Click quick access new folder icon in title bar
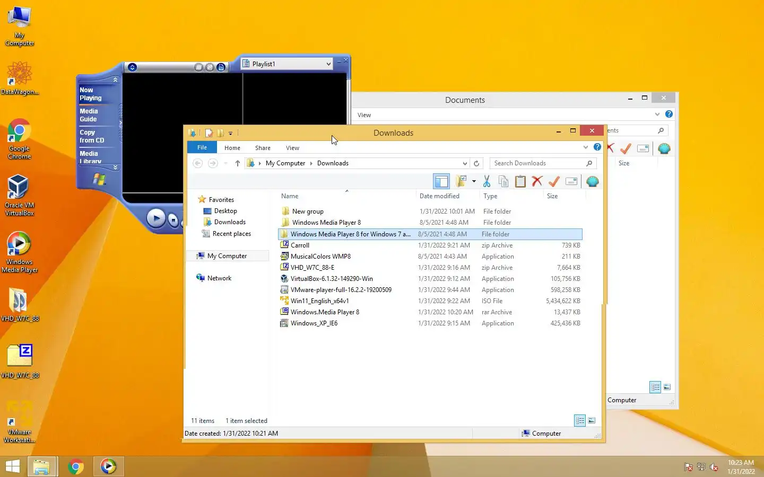 [220, 133]
